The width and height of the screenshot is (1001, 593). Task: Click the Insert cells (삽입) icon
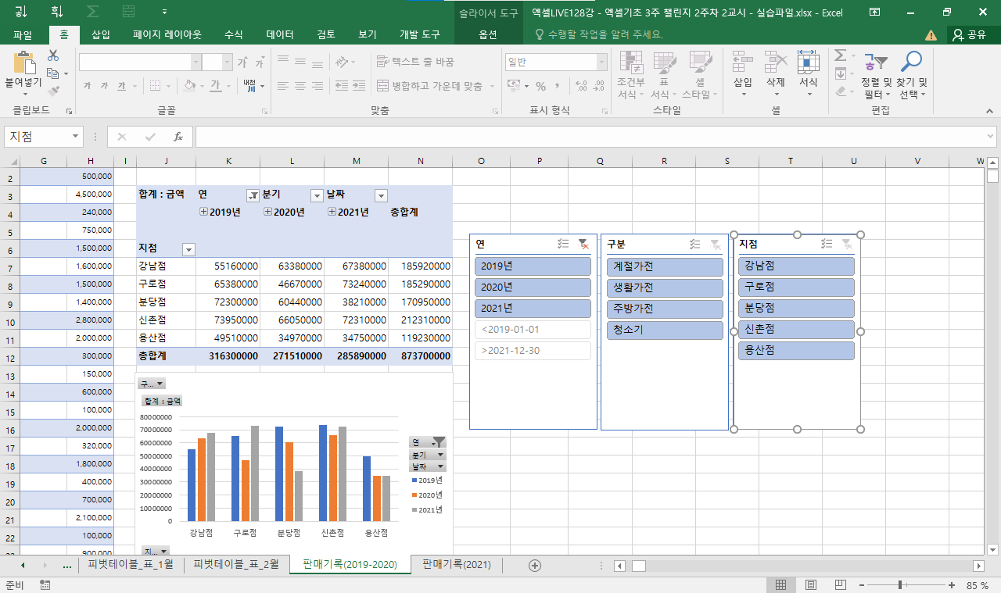coord(742,63)
